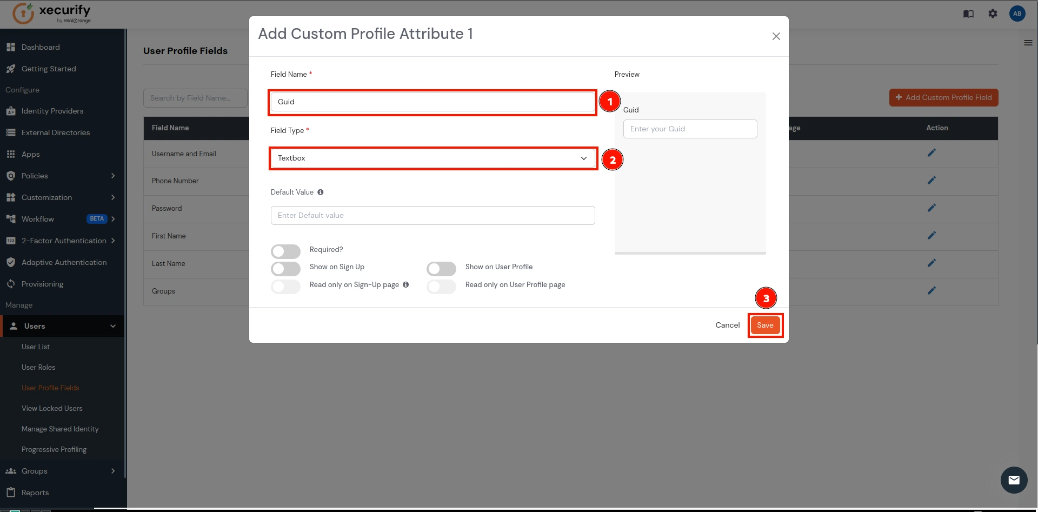Viewport: 1038px width, 512px height.
Task: Turn on Show on Sign Up
Action: (x=285, y=269)
